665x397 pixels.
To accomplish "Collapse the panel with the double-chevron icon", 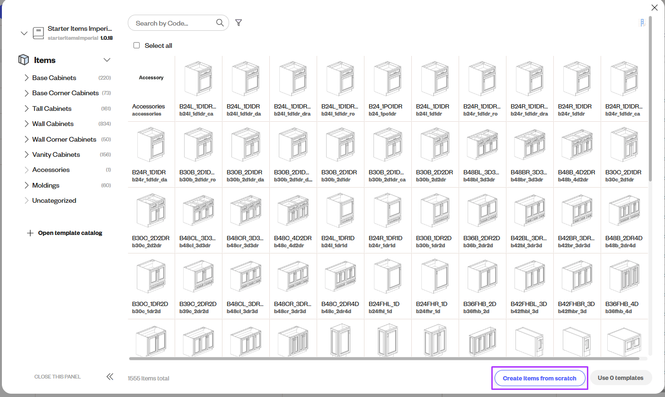I will [110, 376].
